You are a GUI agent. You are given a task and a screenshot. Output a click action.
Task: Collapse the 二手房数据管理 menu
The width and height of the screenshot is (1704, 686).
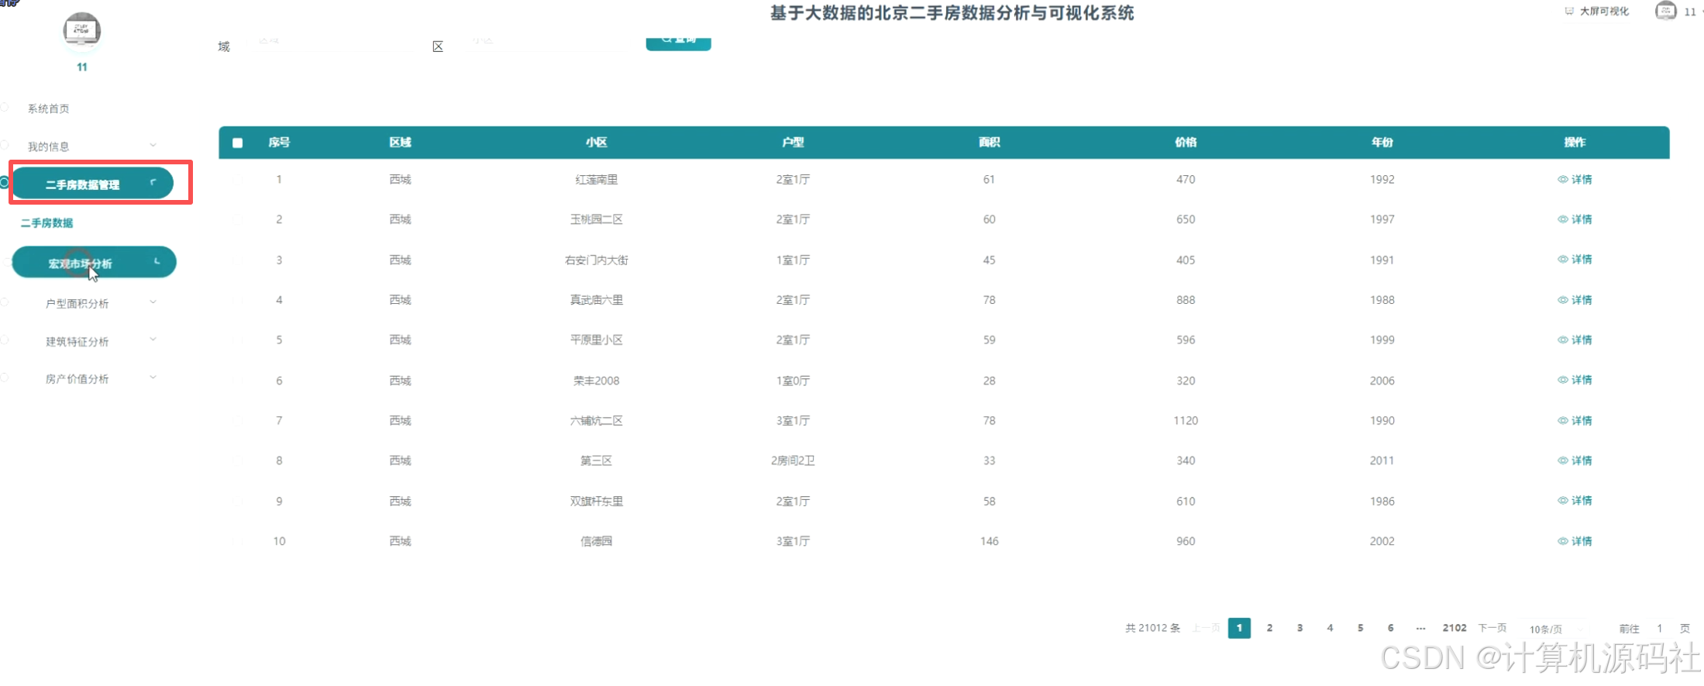[93, 184]
